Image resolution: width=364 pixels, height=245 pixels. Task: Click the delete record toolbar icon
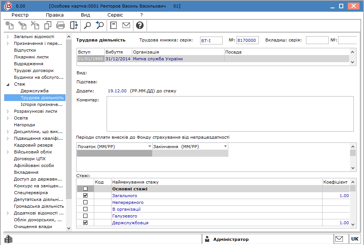pyautogui.click(x=35, y=25)
